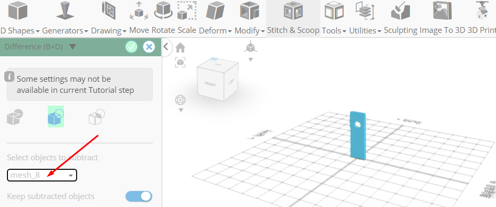Screen dimensions: 496x207
Task: Toggle Keep subtracted objects switch
Action: click(139, 196)
